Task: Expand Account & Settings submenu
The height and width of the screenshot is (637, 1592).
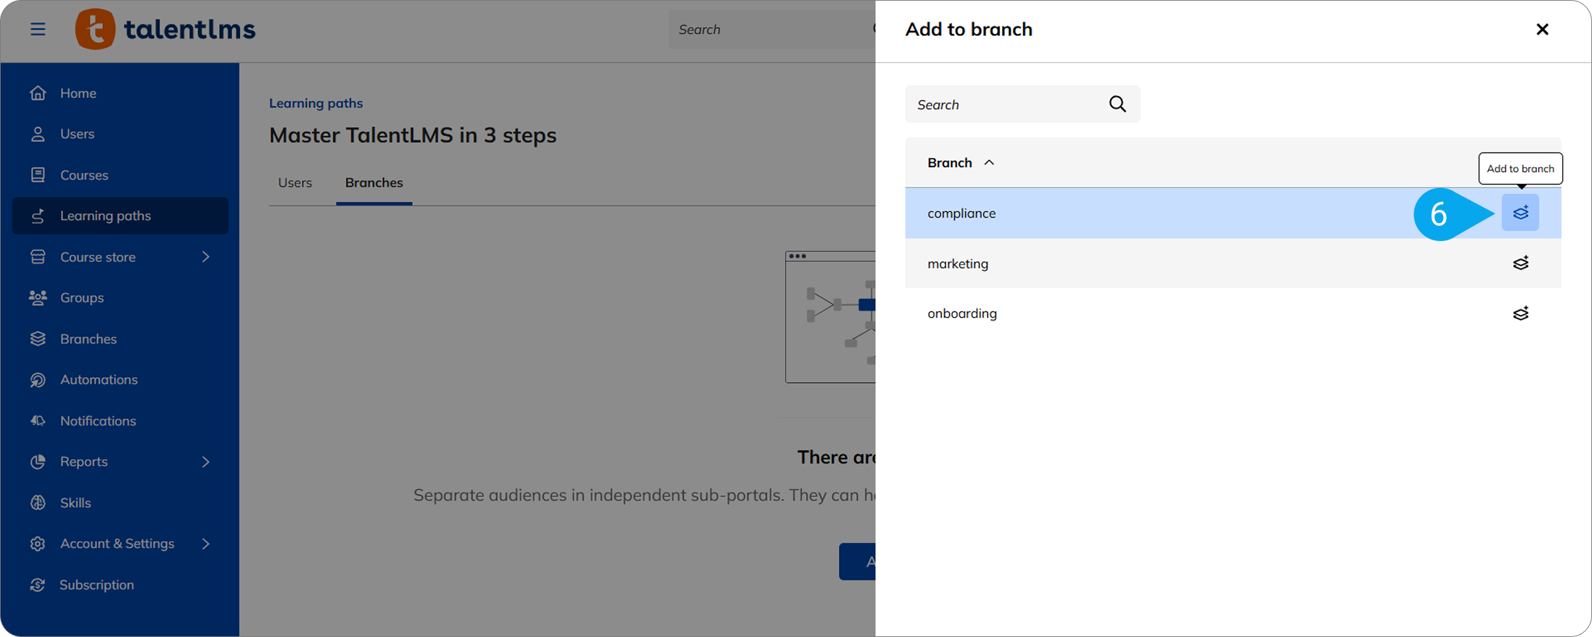Action: (205, 544)
